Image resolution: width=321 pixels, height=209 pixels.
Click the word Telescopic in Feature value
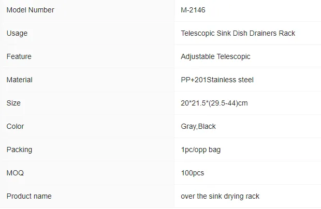pos(234,56)
